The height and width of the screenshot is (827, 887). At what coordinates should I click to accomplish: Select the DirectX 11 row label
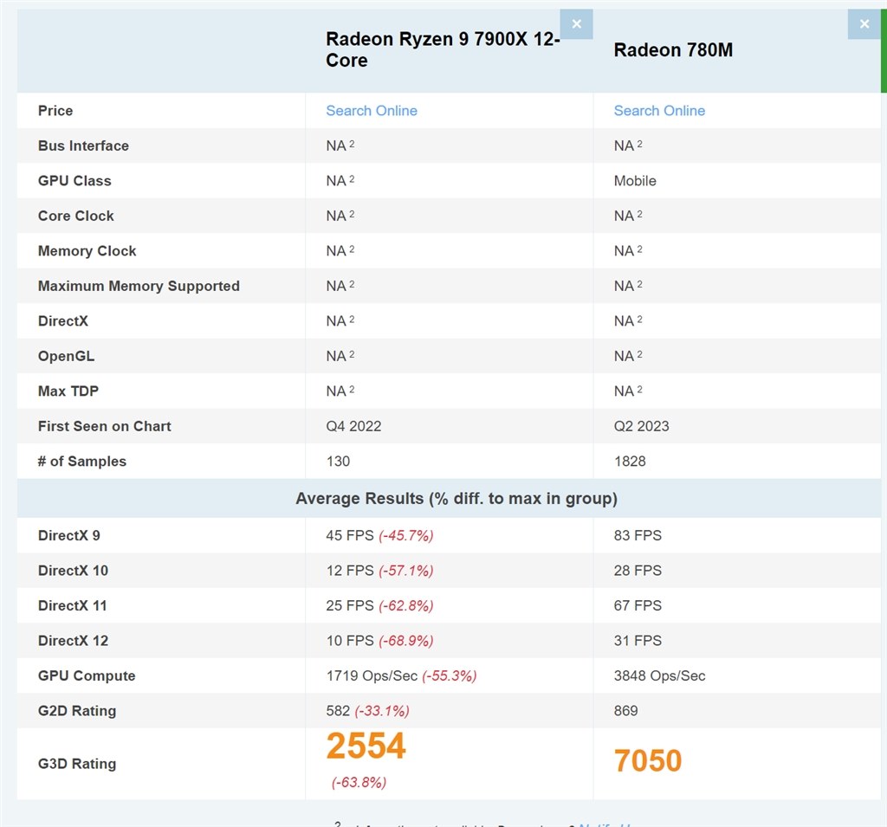tap(73, 606)
